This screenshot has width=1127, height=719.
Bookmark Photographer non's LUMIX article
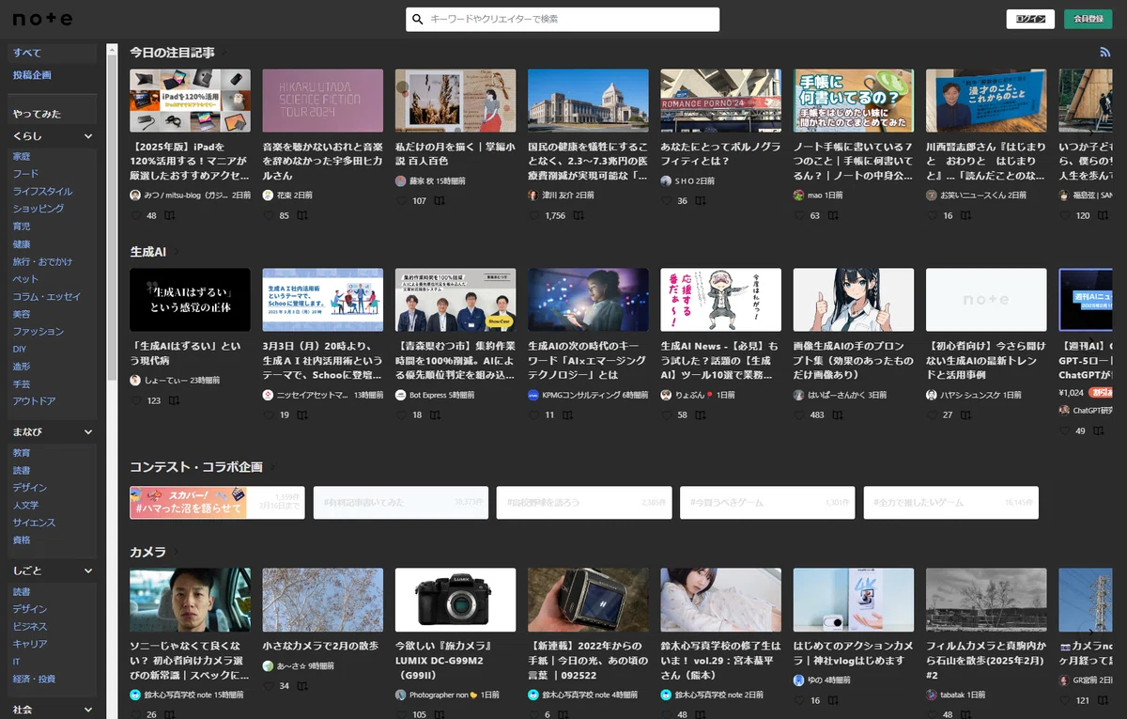[x=441, y=714]
